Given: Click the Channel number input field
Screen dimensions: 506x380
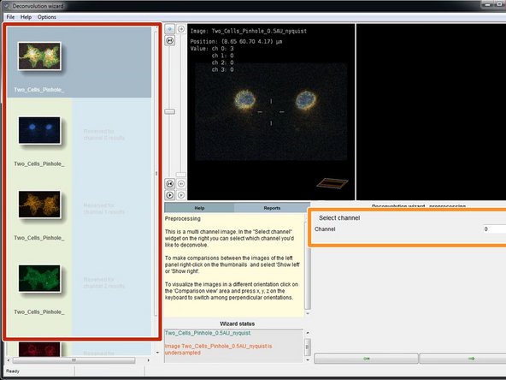Looking at the screenshot, I should point(494,229).
